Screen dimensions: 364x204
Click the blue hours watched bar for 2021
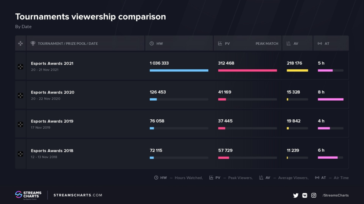tap(179, 70)
